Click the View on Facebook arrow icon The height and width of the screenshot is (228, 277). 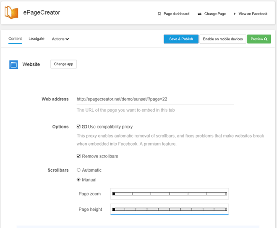pos(235,14)
